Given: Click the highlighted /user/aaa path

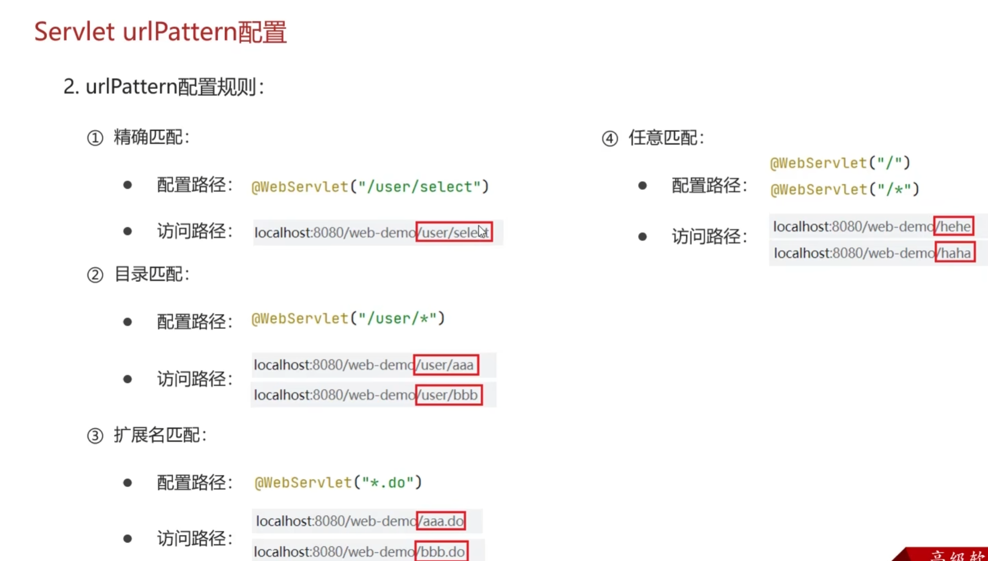Looking at the screenshot, I should pyautogui.click(x=445, y=364).
